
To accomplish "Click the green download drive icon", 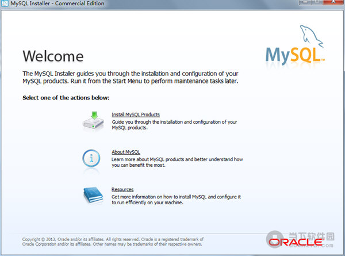I will coord(93,121).
